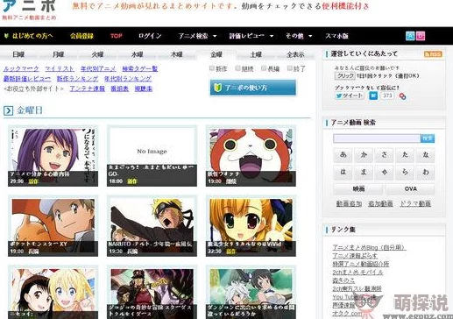The height and width of the screenshot is (319, 453).
Task: Select the ら kana button
Action: click(405, 172)
